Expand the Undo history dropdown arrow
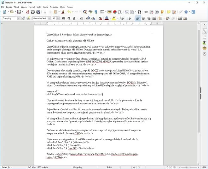 73,12
